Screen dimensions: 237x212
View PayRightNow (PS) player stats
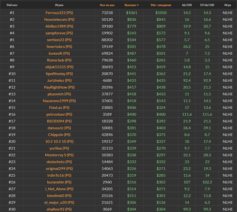(59, 87)
